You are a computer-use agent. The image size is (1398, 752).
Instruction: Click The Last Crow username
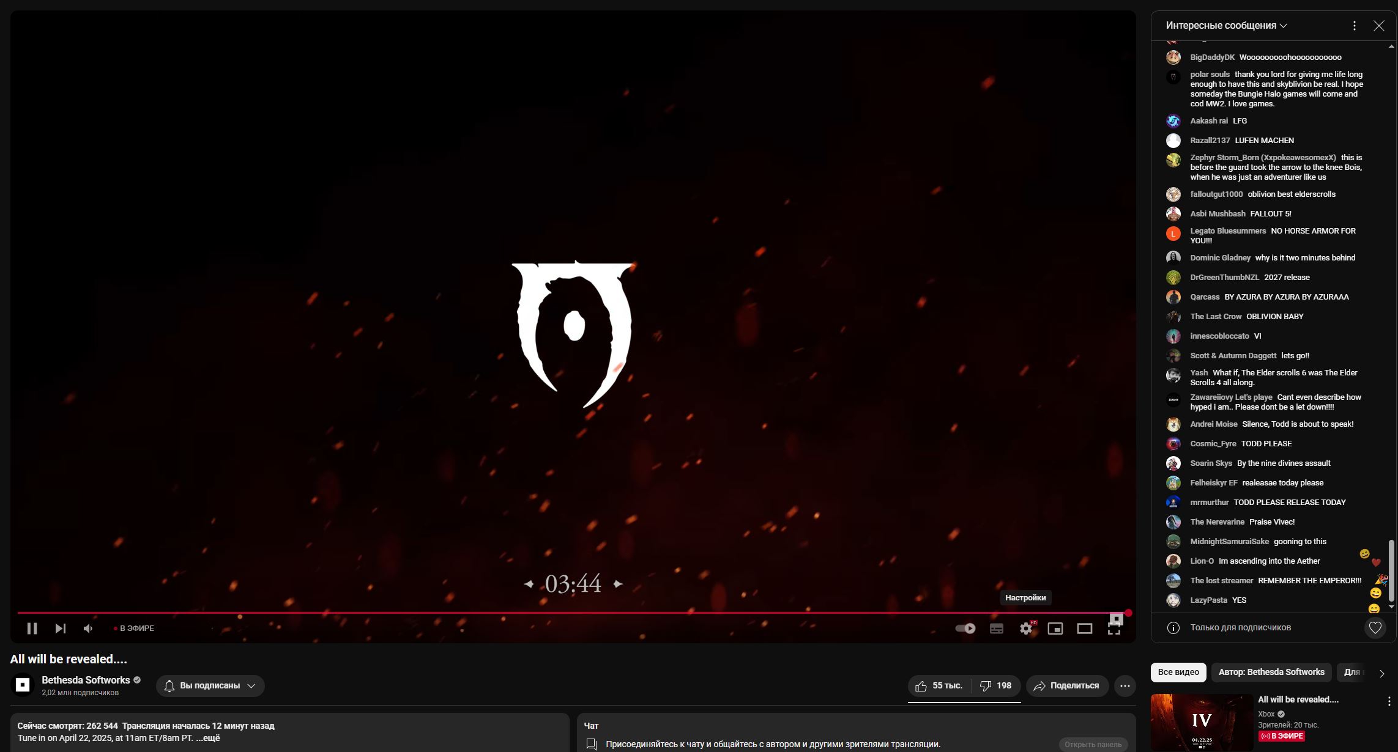coord(1216,317)
